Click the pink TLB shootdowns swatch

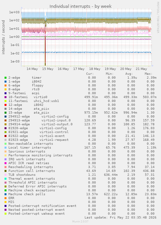[x=6, y=175]
